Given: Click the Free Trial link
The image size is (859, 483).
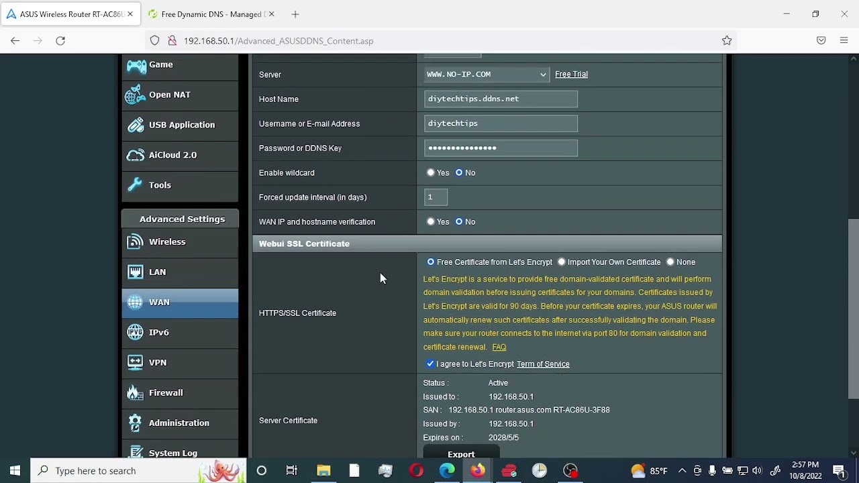Looking at the screenshot, I should 571,74.
